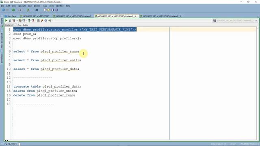Click the Clear eraser icon

click(42, 21)
